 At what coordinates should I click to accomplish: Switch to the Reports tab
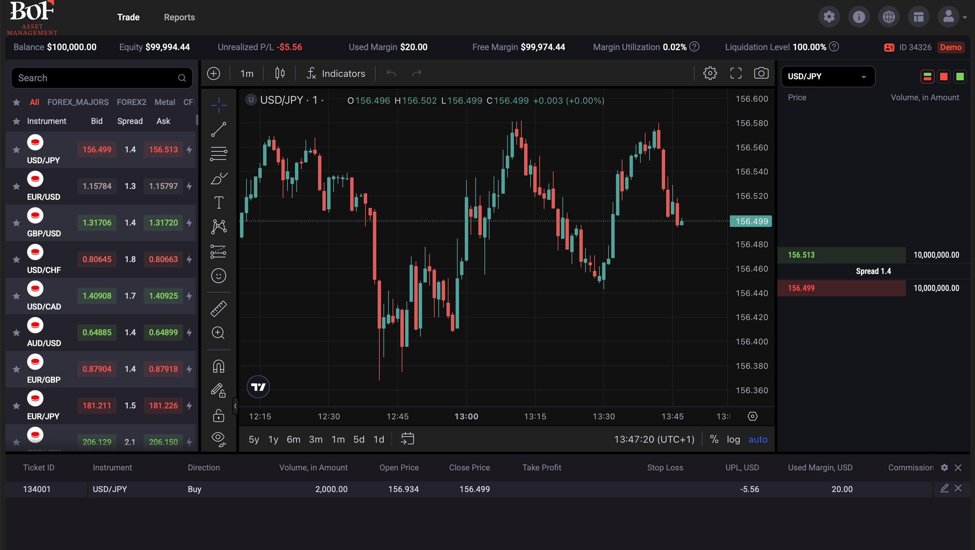coord(179,17)
